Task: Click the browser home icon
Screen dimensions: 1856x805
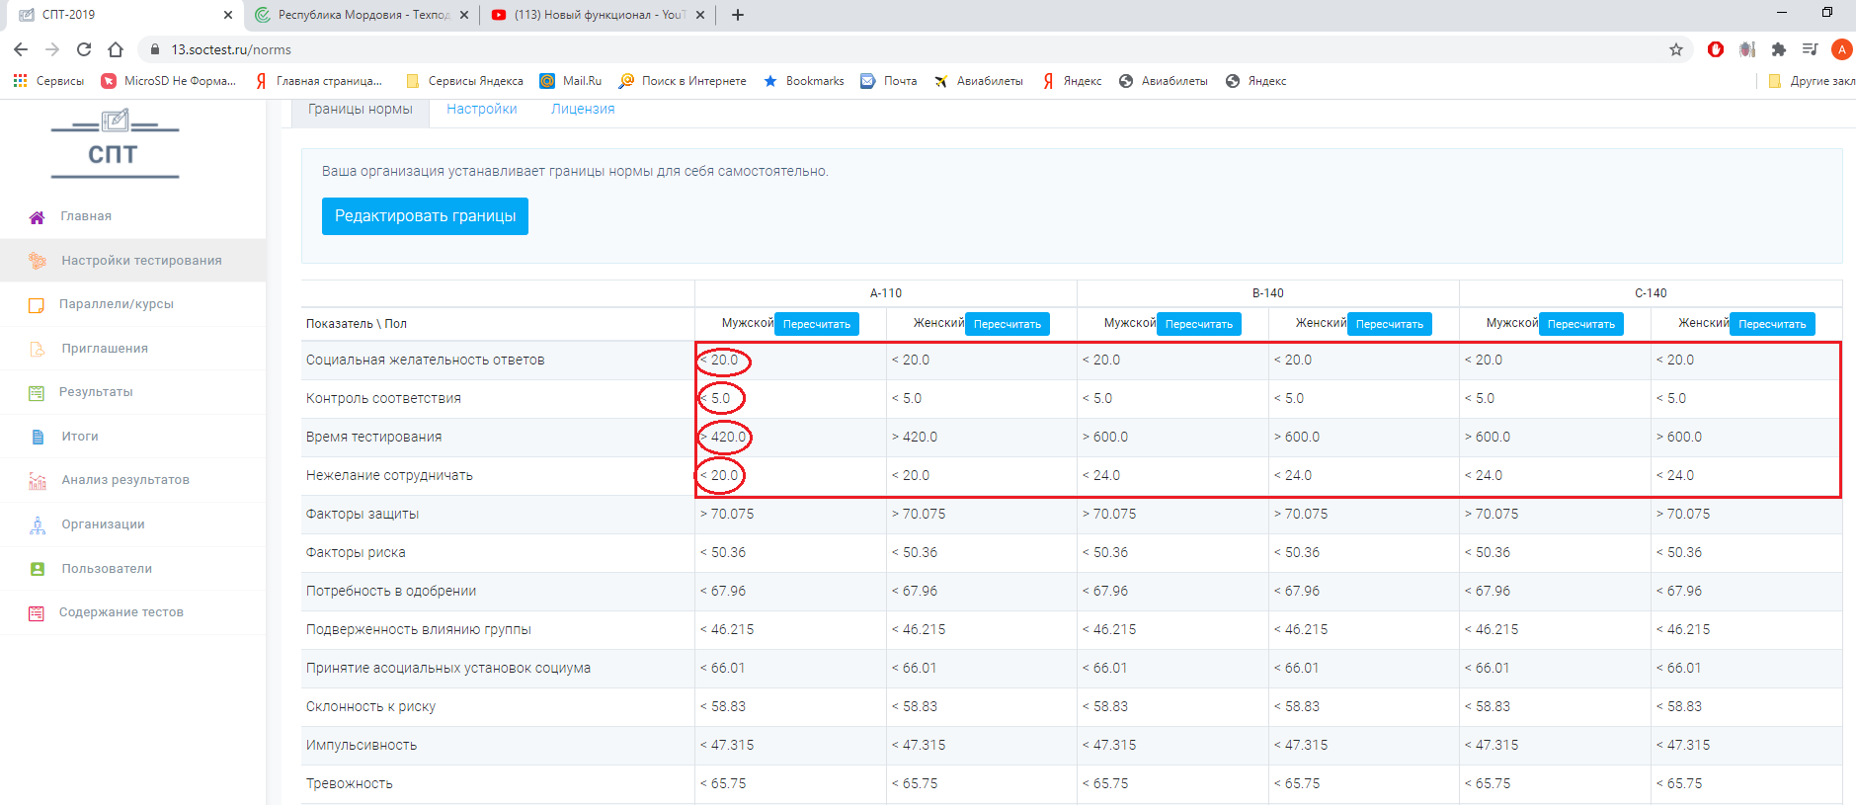Action: click(x=116, y=49)
